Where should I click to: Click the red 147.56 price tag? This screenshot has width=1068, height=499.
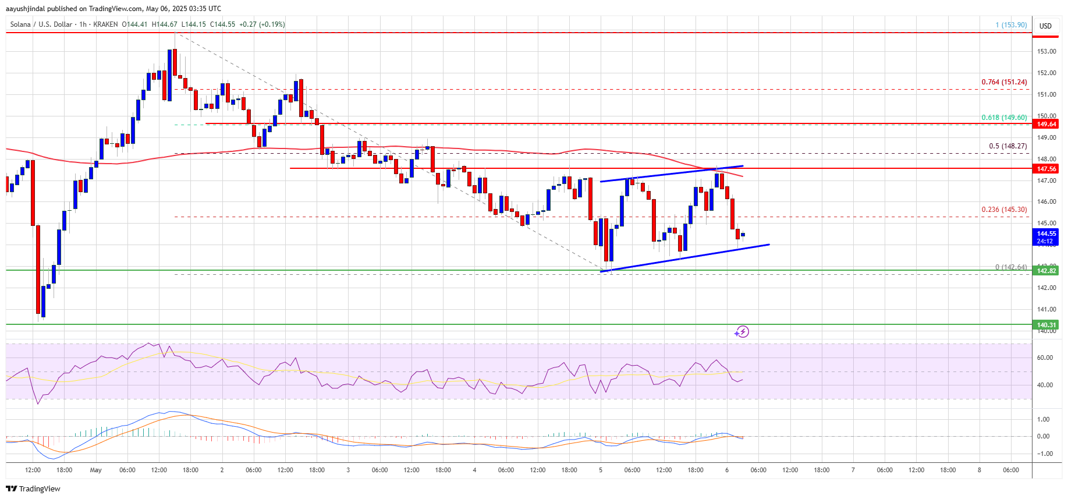point(1046,169)
